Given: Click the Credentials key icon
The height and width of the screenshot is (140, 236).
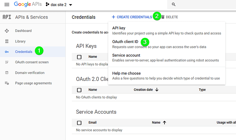Looking at the screenshot, I should point(6,52).
